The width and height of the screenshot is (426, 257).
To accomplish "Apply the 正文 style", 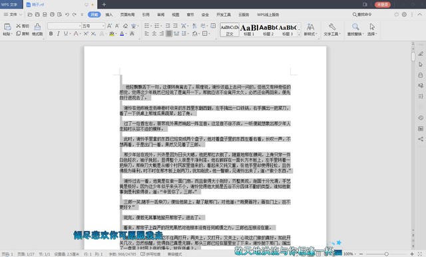I will 230,29.
